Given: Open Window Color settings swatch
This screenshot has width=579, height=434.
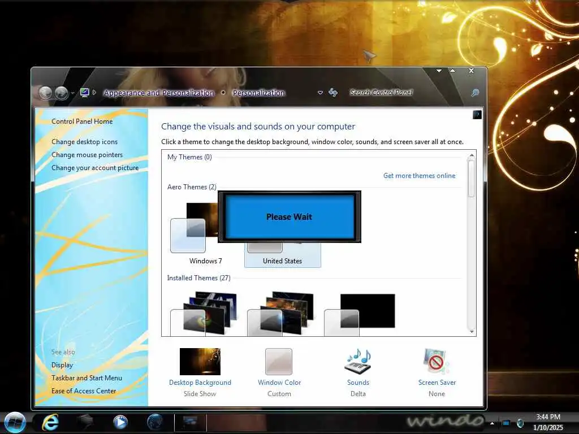Looking at the screenshot, I should pos(279,362).
